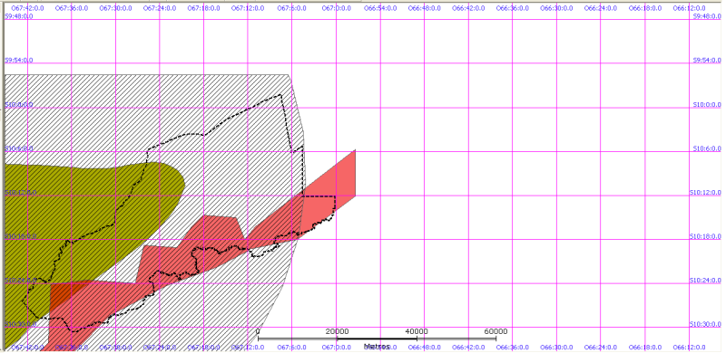Click the O66:12:0.0 bottom longitude label
Viewport: 726px width, 353px height.
(689, 347)
